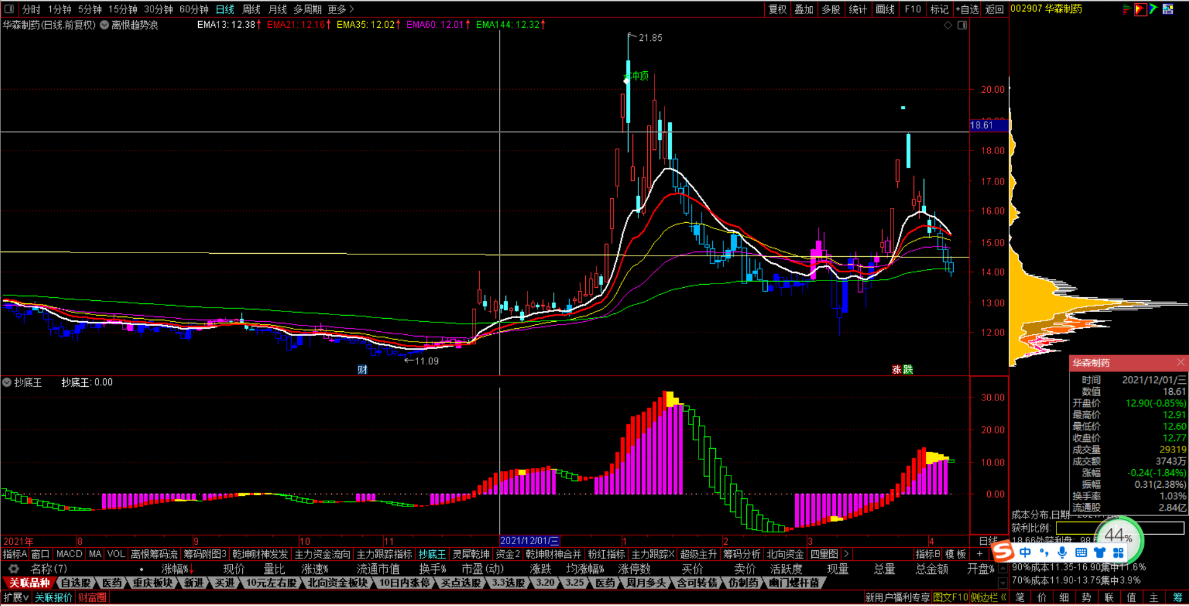The width and height of the screenshot is (1189, 606).
Task: Collapse sidebar with 侧边栏《 button
Action: [x=989, y=597]
